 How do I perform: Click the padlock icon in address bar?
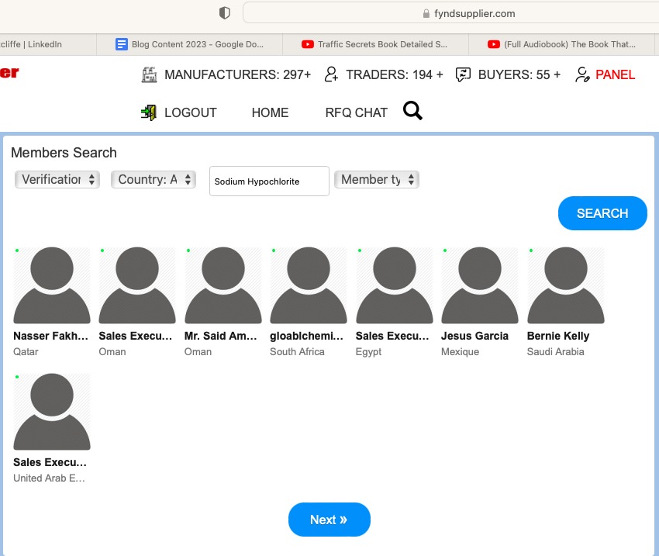426,13
